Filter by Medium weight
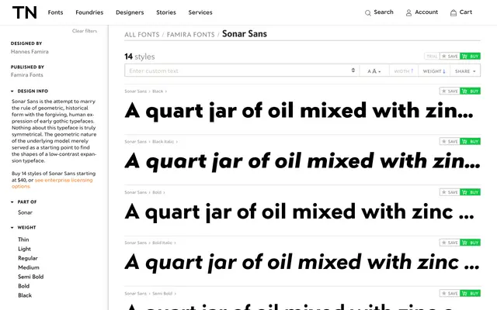 (x=29, y=267)
